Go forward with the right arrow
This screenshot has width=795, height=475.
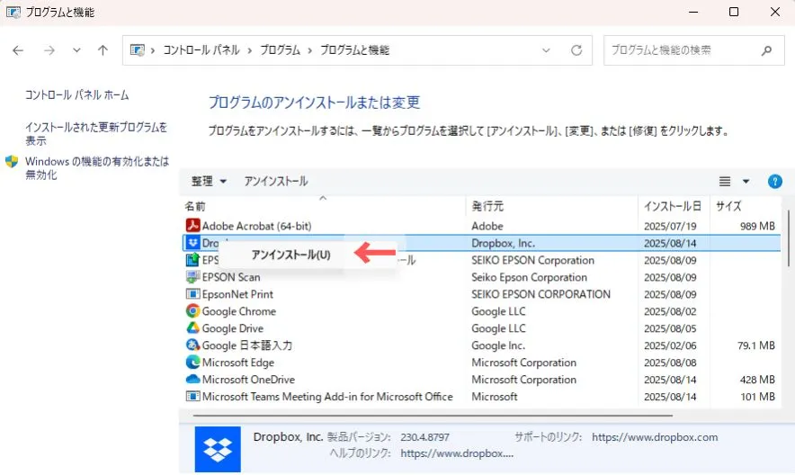tap(49, 50)
